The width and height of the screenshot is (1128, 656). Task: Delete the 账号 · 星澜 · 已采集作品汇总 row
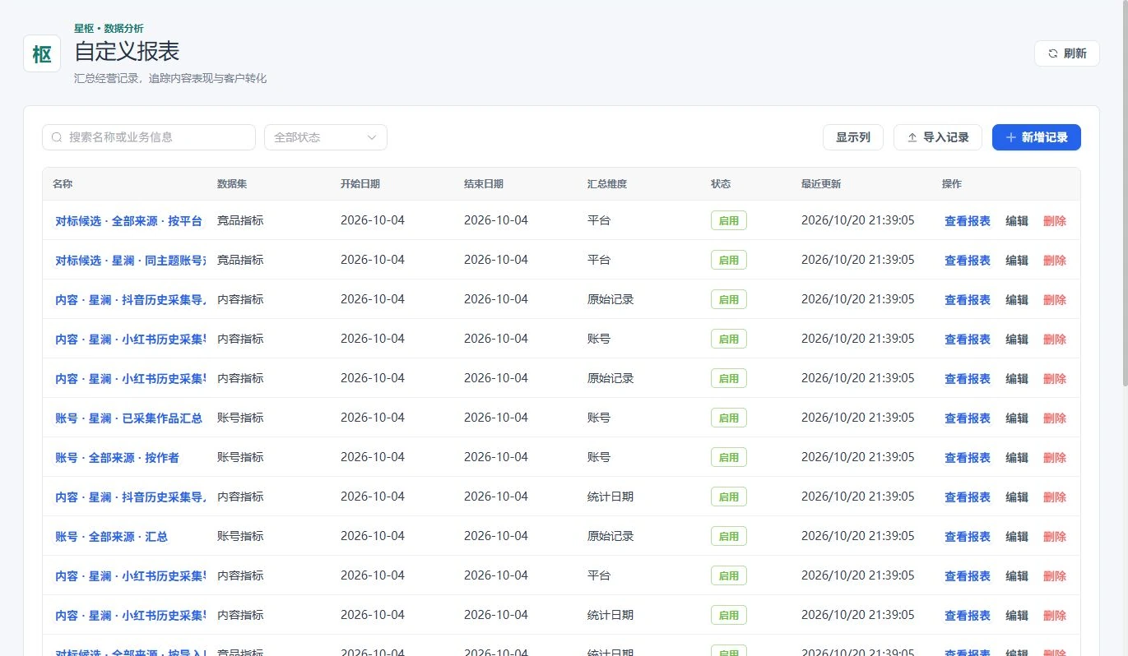(x=1055, y=418)
